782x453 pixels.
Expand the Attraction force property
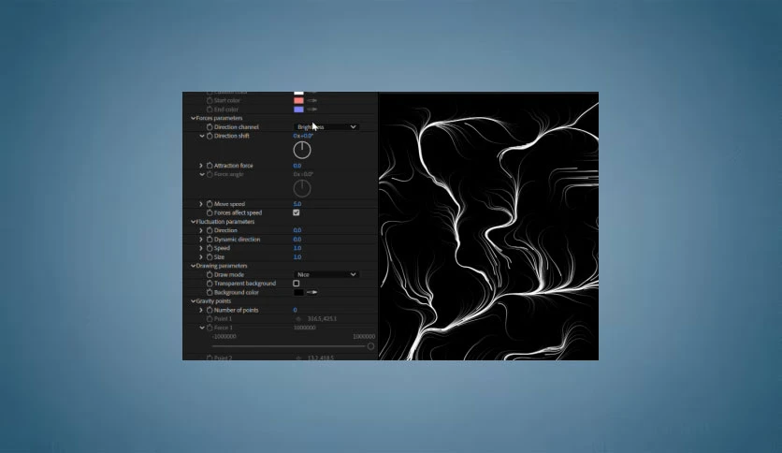201,166
